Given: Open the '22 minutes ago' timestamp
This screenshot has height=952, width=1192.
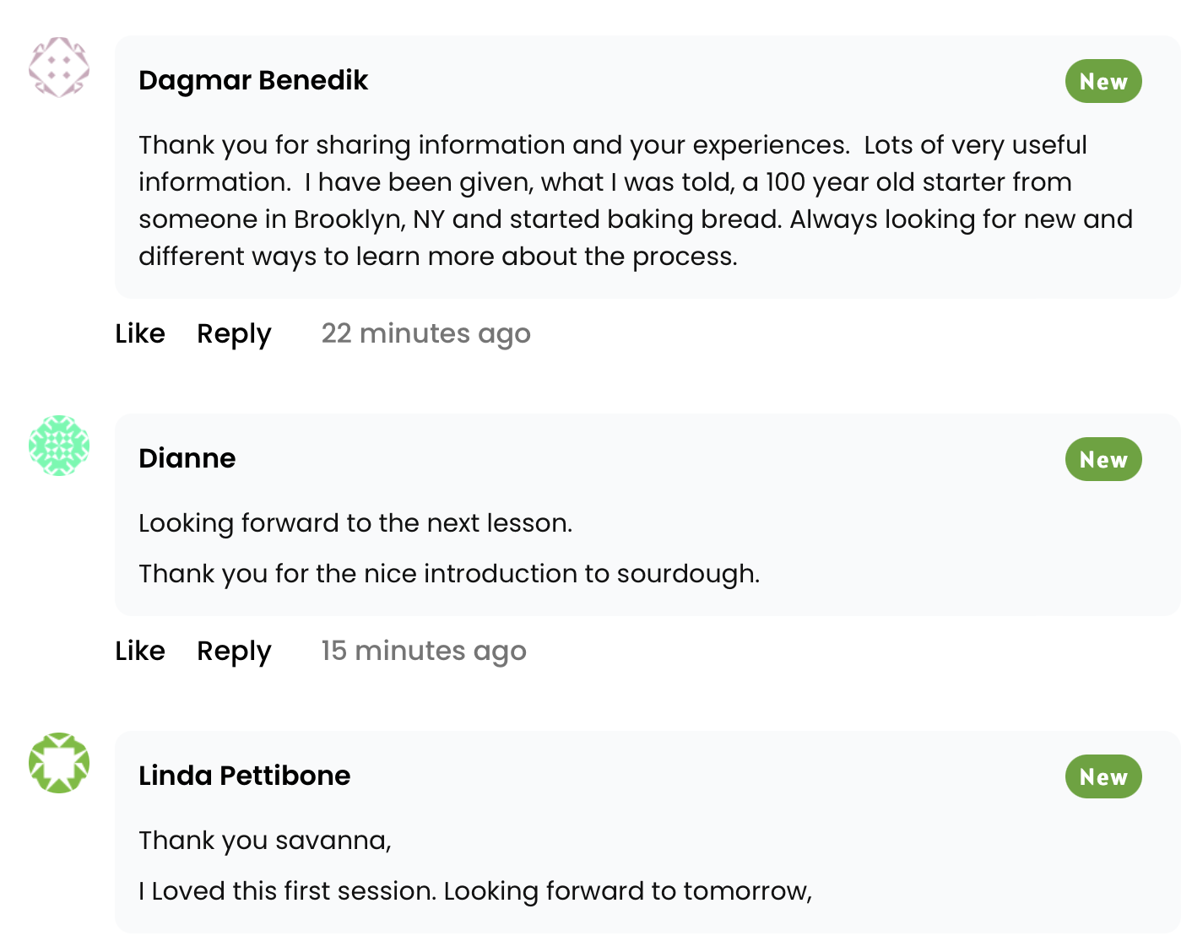Looking at the screenshot, I should point(425,333).
